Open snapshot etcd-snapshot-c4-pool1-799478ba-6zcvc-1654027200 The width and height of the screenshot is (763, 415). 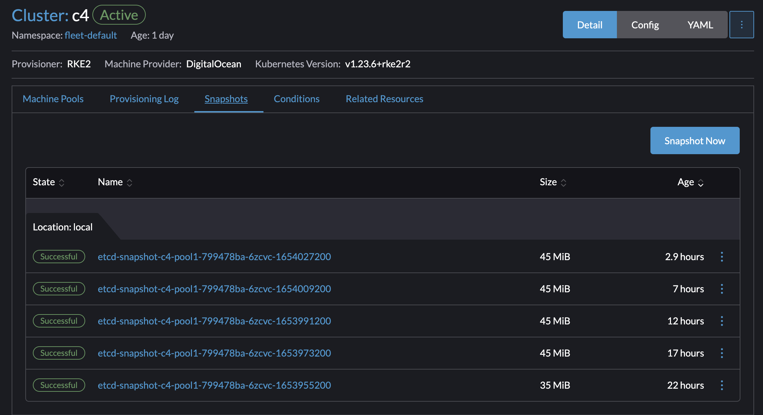point(214,256)
